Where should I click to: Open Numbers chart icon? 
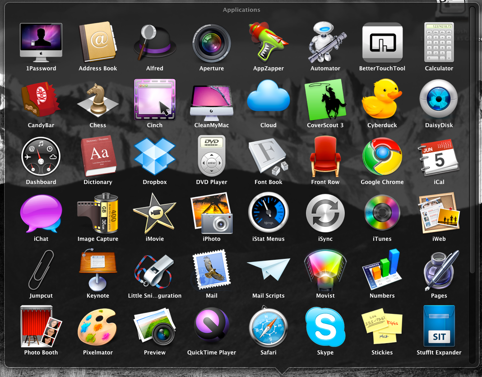[x=382, y=270]
